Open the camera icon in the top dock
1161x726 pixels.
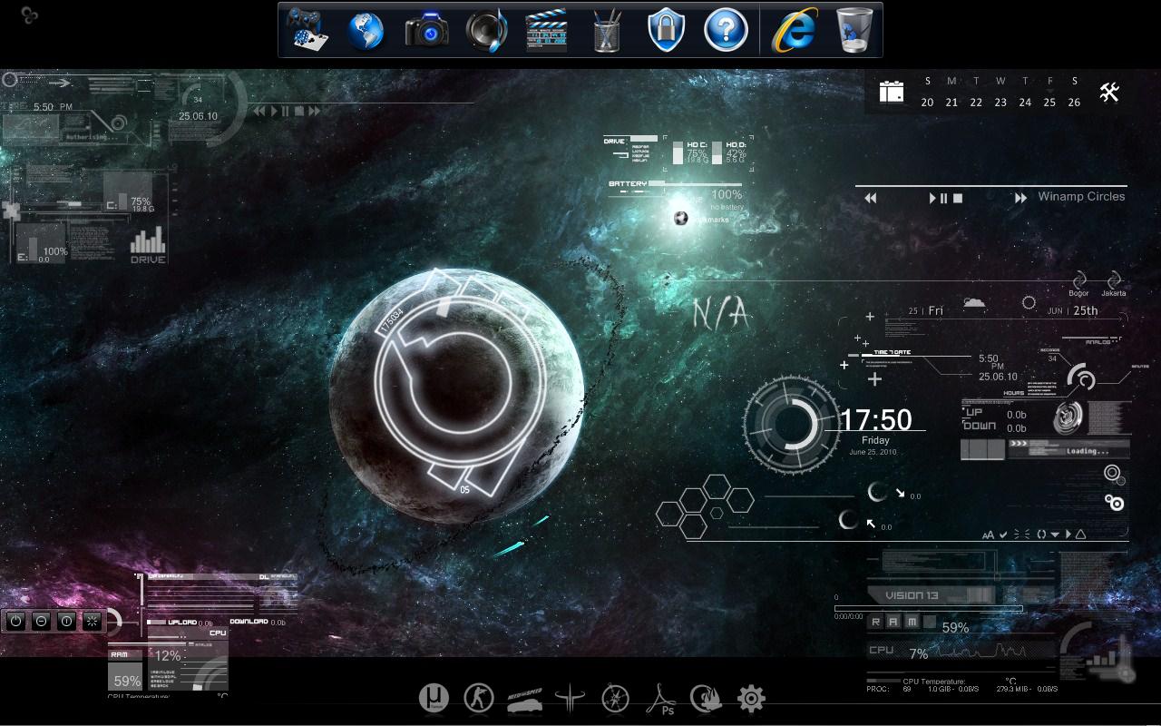426,28
